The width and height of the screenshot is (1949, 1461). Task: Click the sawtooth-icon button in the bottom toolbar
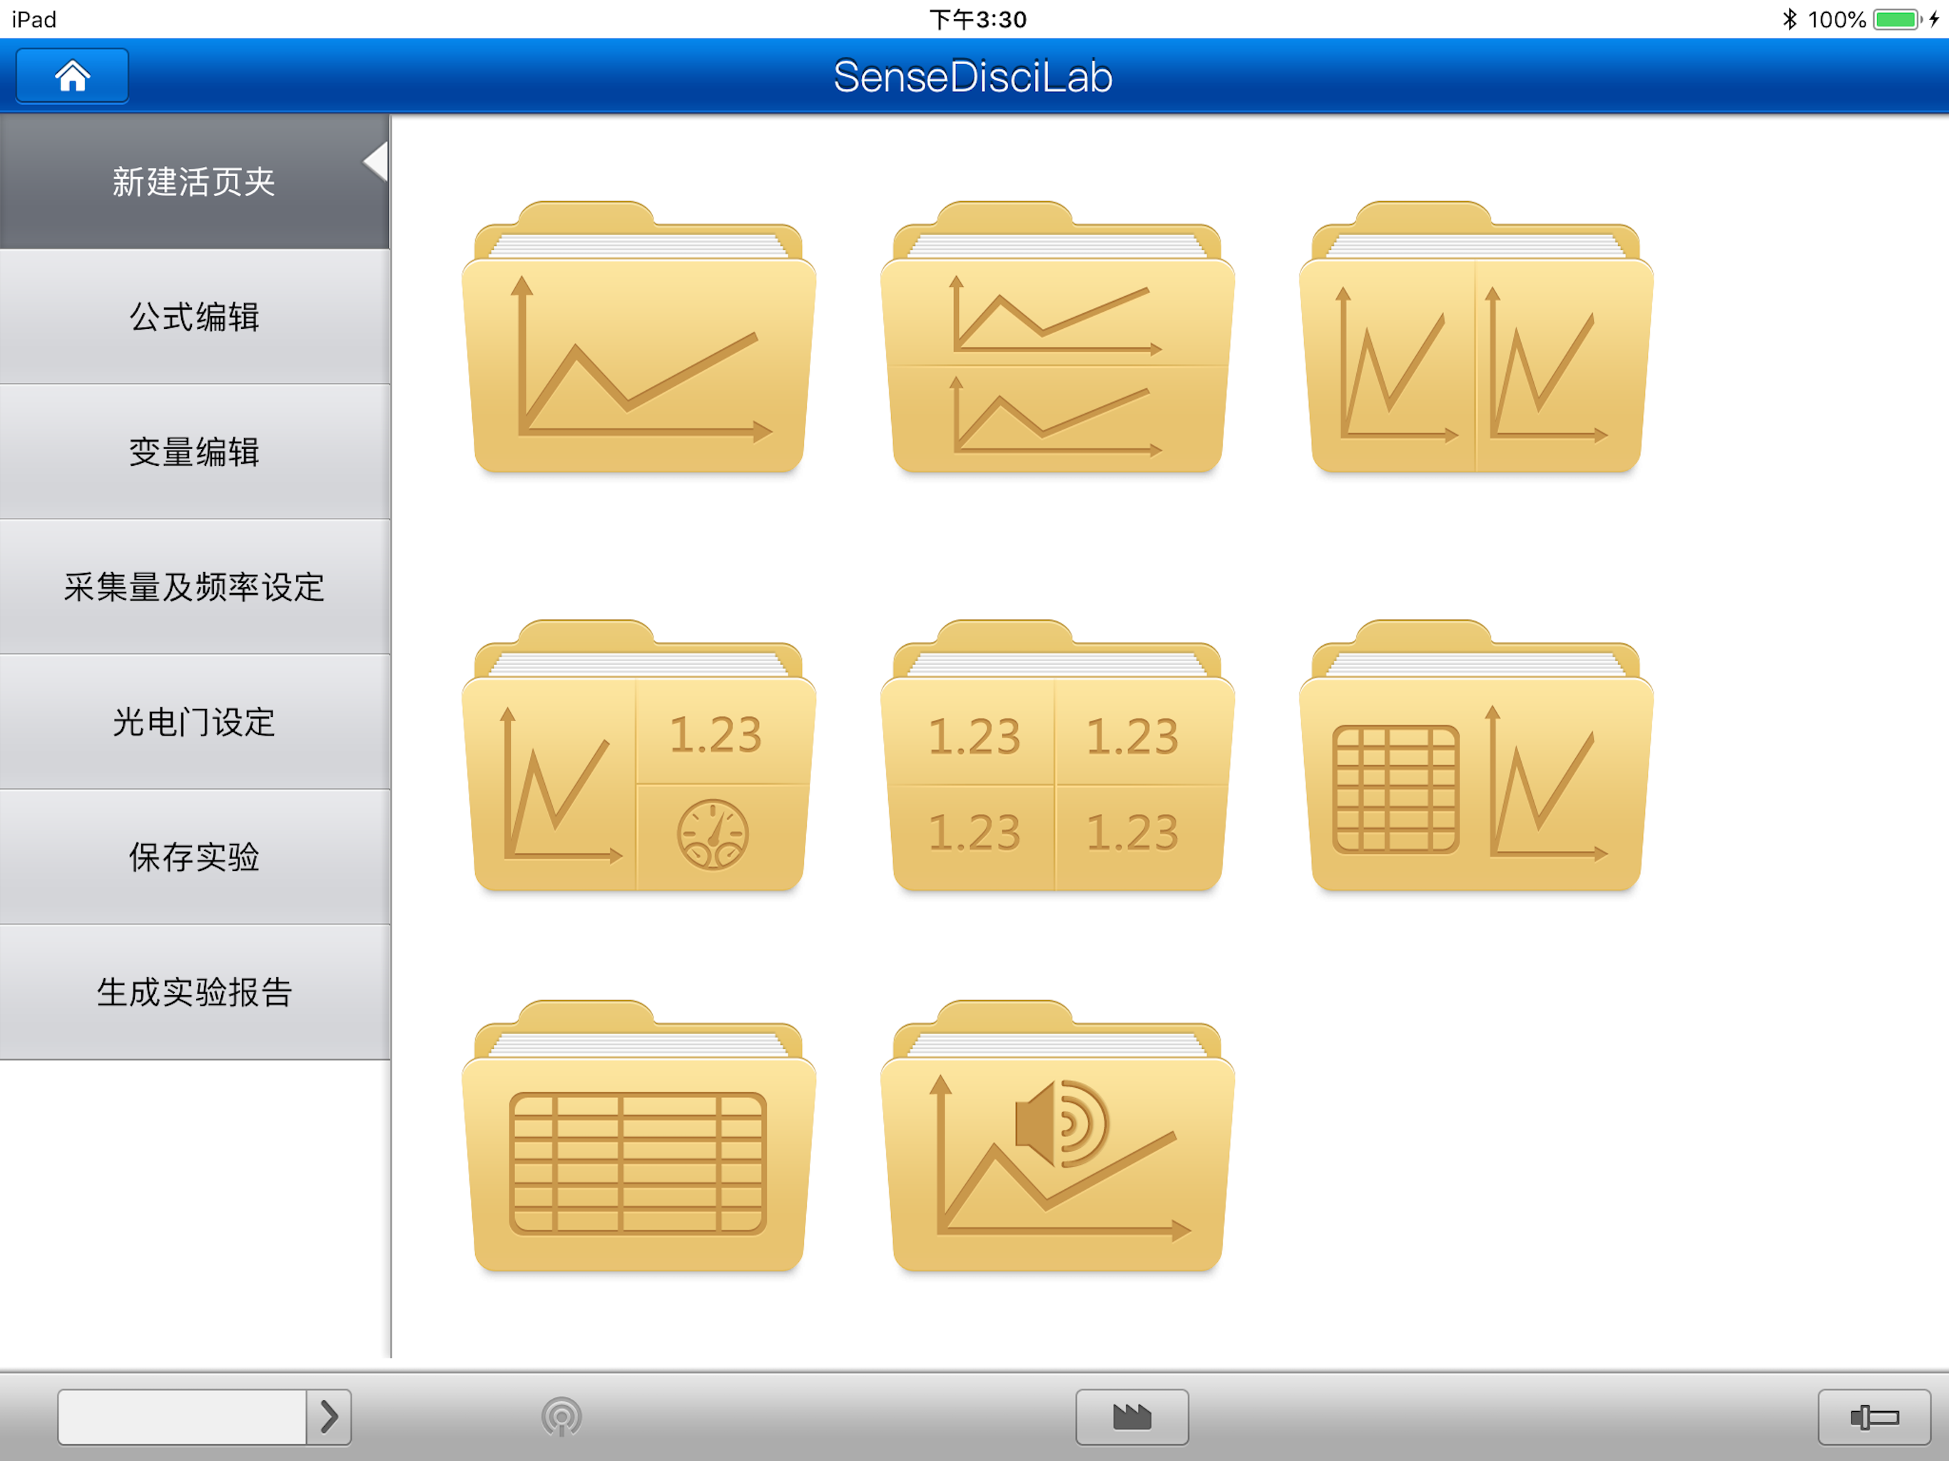tap(1131, 1417)
